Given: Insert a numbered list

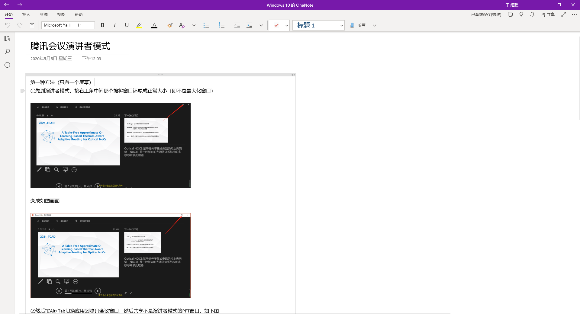Looking at the screenshot, I should 222,25.
